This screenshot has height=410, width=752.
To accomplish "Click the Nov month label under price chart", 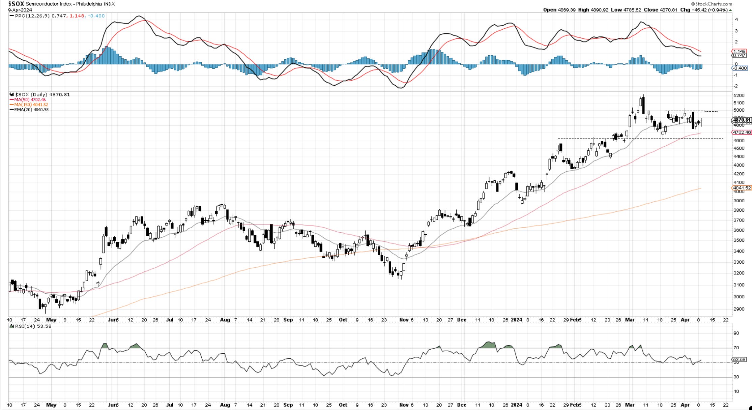I will click(x=404, y=320).
